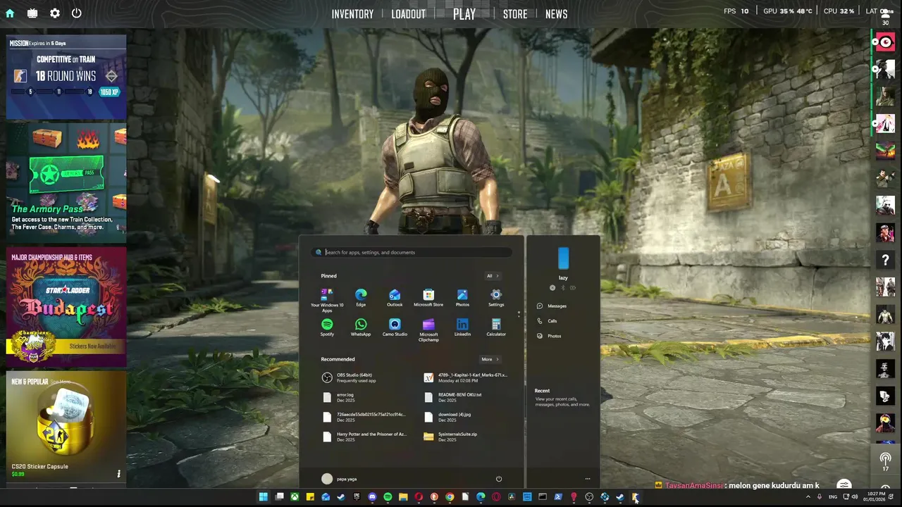
Task: Click the Start menu search field
Action: pyautogui.click(x=412, y=252)
